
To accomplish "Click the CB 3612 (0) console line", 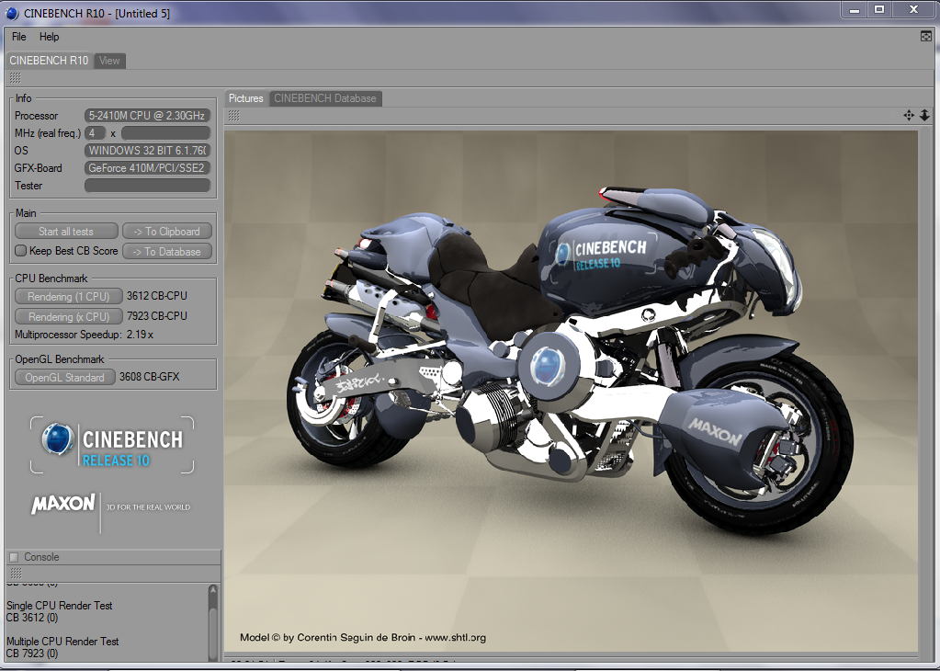I will [32, 618].
